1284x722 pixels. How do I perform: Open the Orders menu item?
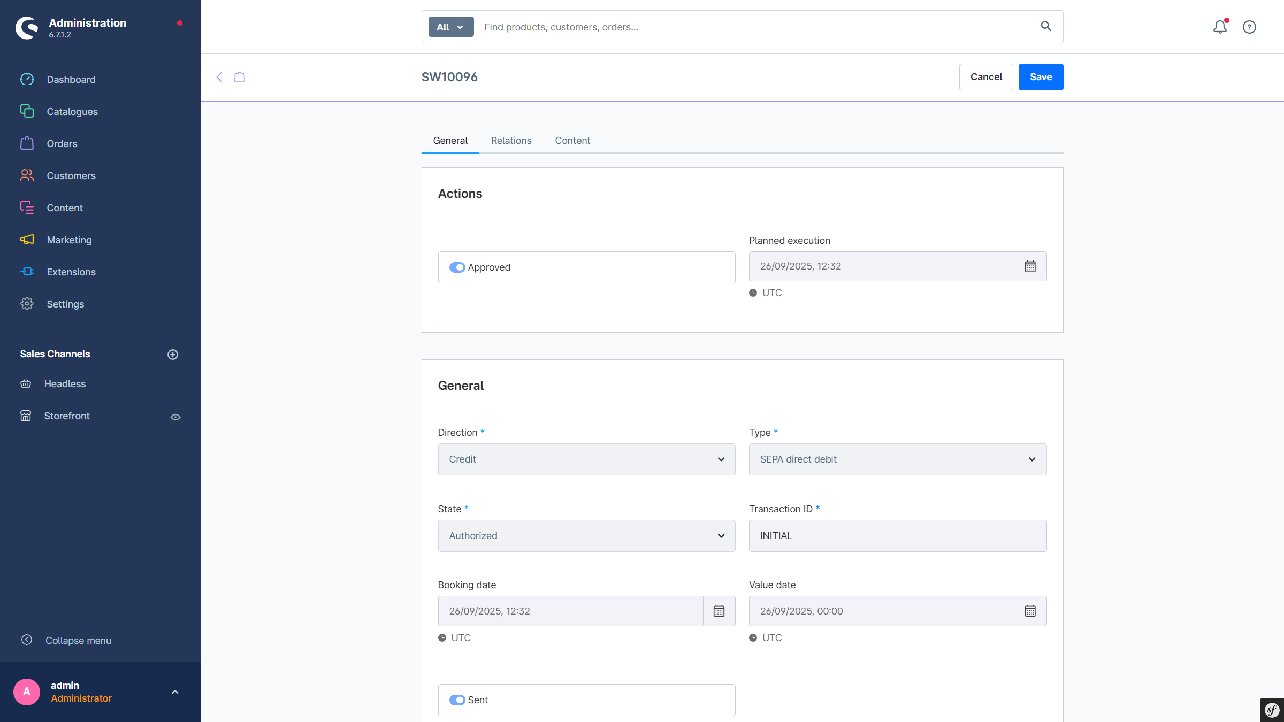pos(62,144)
